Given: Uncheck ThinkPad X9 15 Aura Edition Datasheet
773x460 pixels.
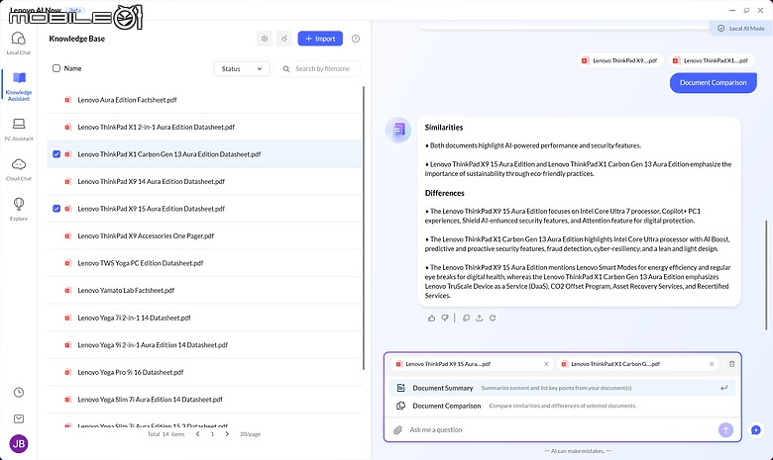Looking at the screenshot, I should click(56, 209).
